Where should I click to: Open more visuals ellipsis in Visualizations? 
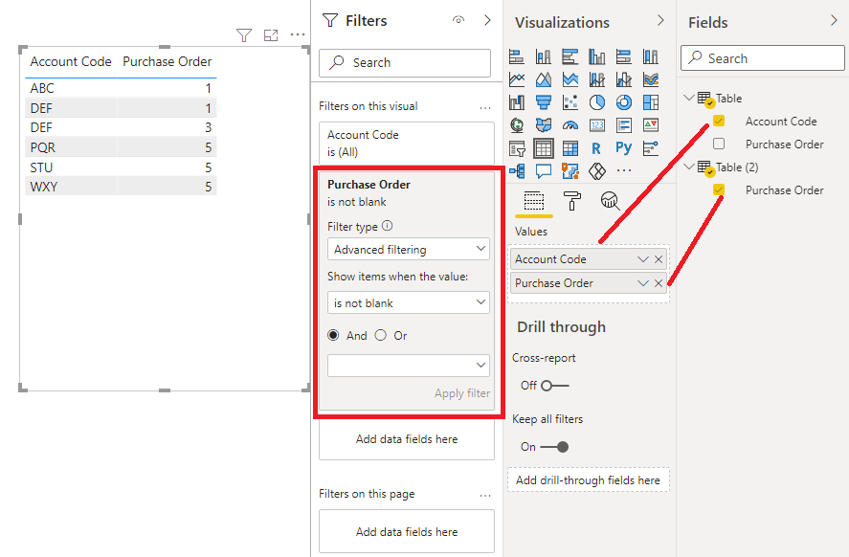click(x=624, y=170)
